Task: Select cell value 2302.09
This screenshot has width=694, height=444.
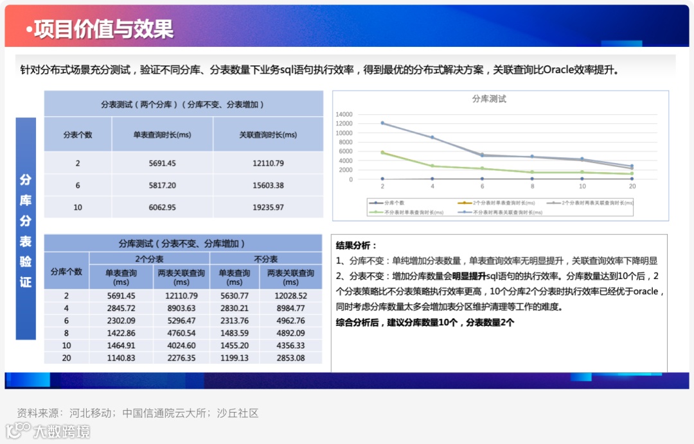Action: 121,321
